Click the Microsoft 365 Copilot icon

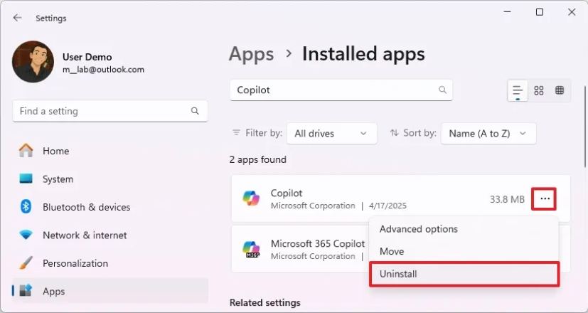tap(251, 250)
